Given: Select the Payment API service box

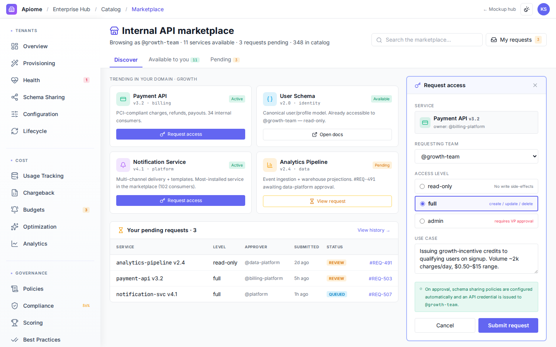Looking at the screenshot, I should (x=476, y=123).
